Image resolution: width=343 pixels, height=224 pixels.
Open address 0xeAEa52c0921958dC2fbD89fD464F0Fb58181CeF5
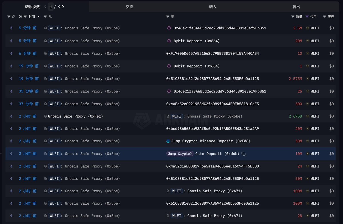click(x=212, y=104)
